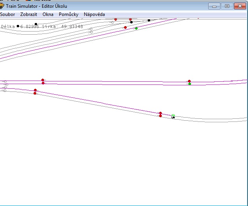This screenshot has width=248, height=206.
Task: Open the Okna menu
Action: click(x=48, y=14)
